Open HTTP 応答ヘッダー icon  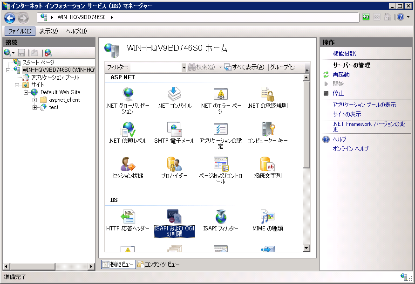128,217
